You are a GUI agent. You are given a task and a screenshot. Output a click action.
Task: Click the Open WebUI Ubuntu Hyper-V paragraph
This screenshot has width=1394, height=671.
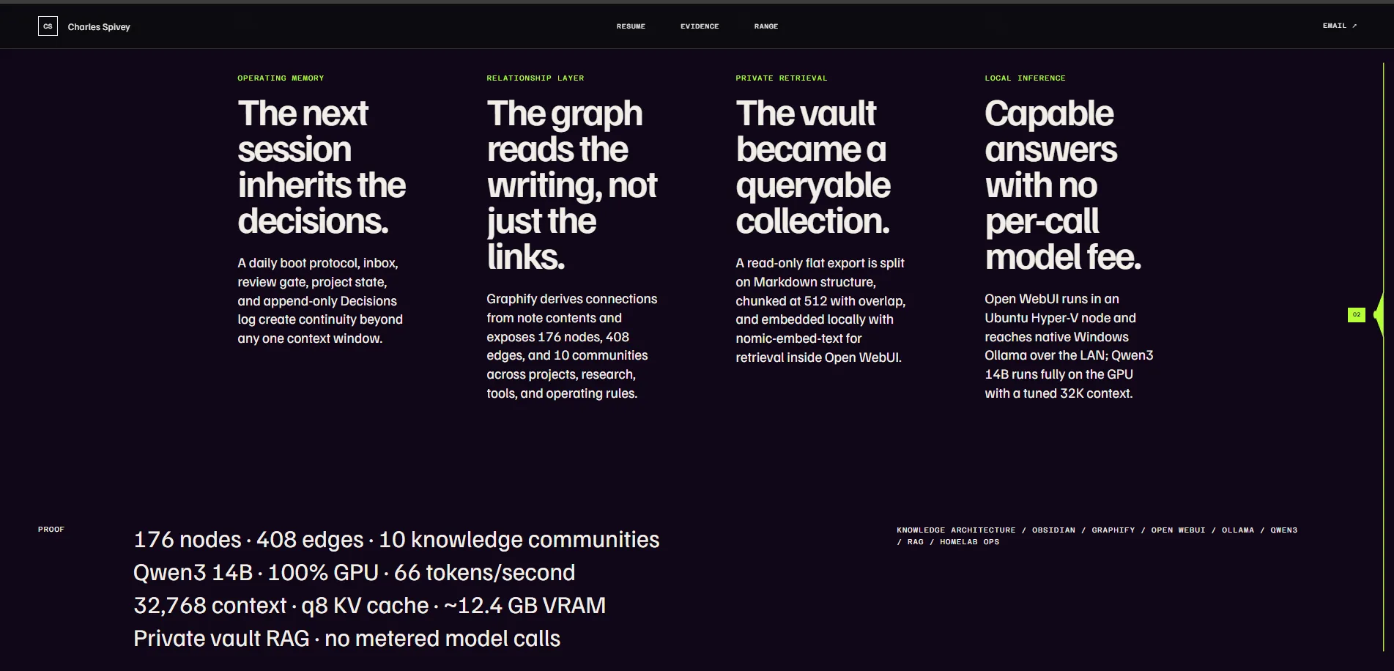pyautogui.click(x=1069, y=346)
